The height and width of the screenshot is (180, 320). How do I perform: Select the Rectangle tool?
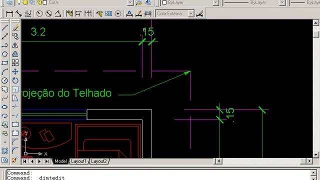point(4,63)
